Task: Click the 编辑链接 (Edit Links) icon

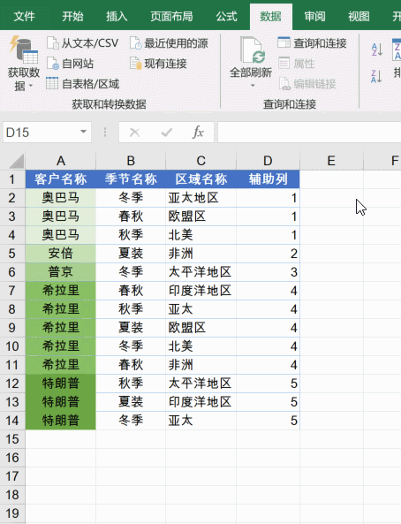Action: coord(284,84)
